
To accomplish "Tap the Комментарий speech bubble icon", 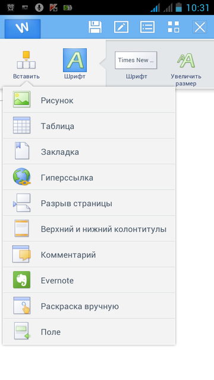I will point(21,254).
